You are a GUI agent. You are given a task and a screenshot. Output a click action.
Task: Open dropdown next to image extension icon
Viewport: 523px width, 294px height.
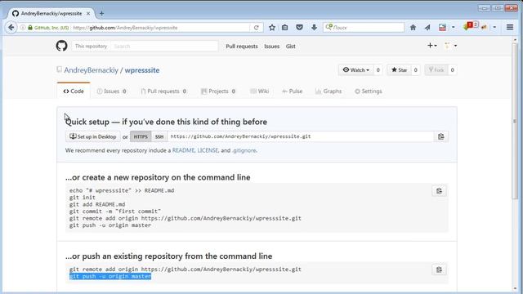tap(453, 28)
